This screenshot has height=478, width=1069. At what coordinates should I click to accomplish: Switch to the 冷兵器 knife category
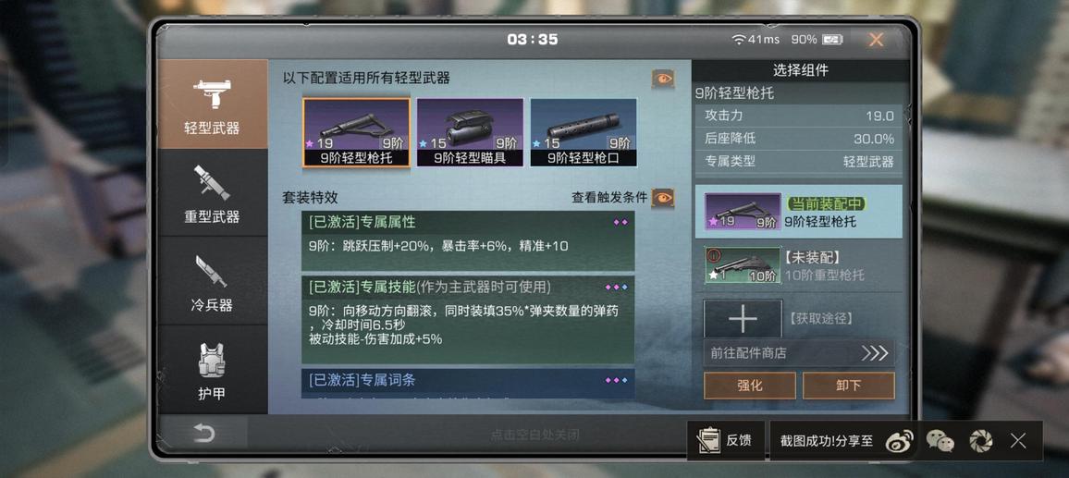[x=212, y=281]
